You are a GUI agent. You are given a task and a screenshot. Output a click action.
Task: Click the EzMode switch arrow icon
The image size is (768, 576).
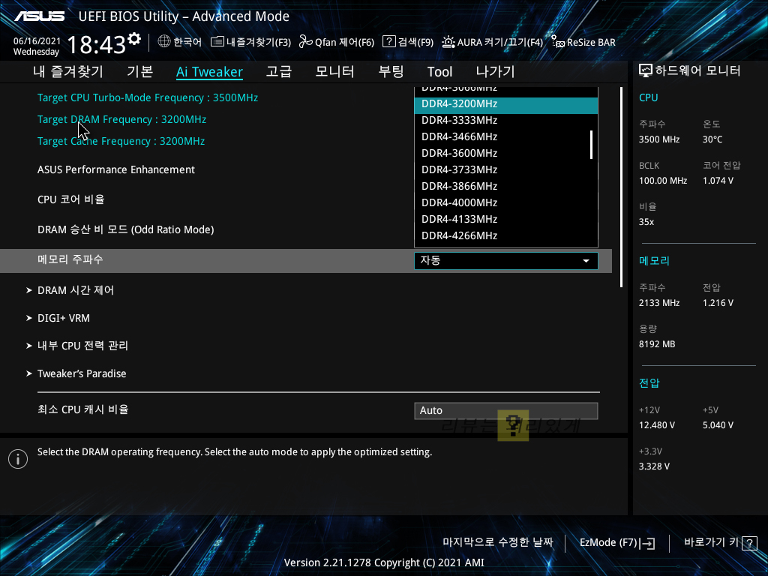[647, 543]
